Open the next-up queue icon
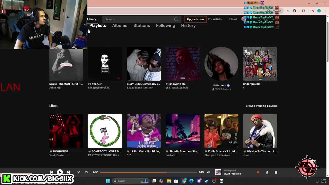The image size is (329, 185). 276,172
